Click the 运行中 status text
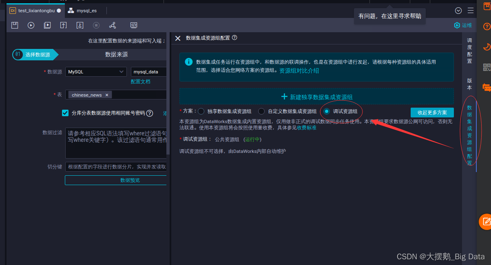 (x=253, y=139)
